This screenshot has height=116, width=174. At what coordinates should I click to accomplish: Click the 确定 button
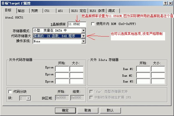[x=65, y=110]
